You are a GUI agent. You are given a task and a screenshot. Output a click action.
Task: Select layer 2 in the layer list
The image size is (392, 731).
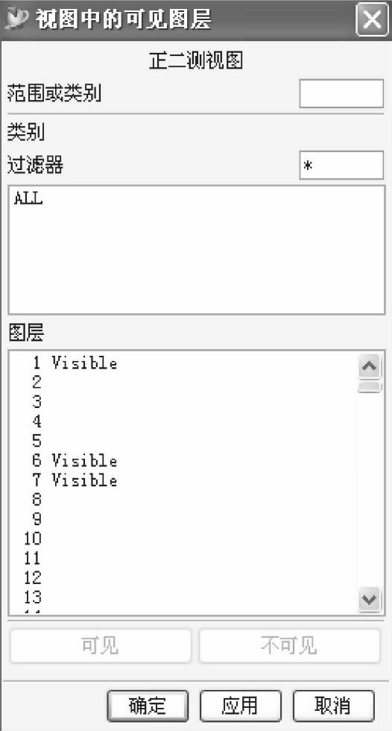point(183,382)
